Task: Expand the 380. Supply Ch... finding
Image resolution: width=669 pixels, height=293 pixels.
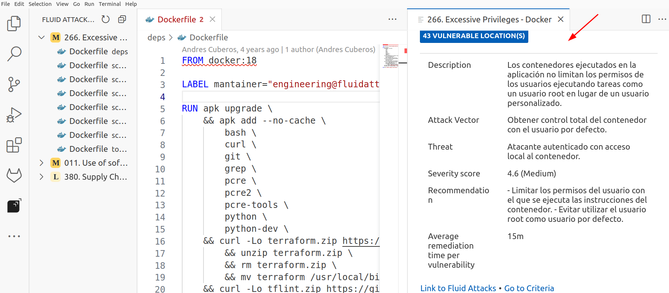Action: click(x=42, y=177)
